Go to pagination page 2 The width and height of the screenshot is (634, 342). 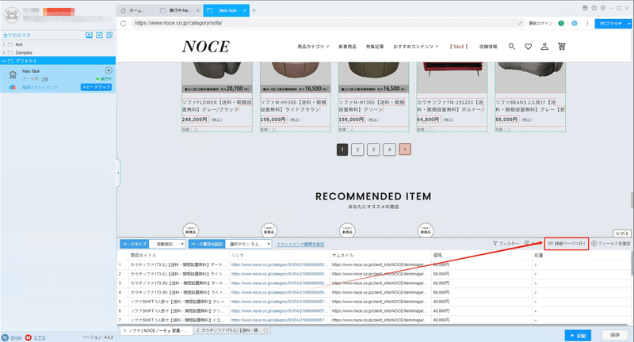357,150
